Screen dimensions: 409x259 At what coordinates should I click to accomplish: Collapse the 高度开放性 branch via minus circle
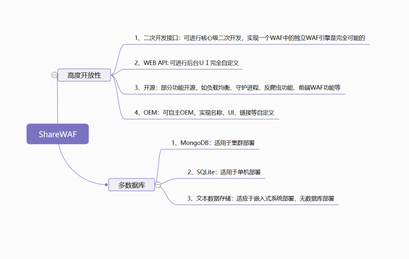(54, 75)
